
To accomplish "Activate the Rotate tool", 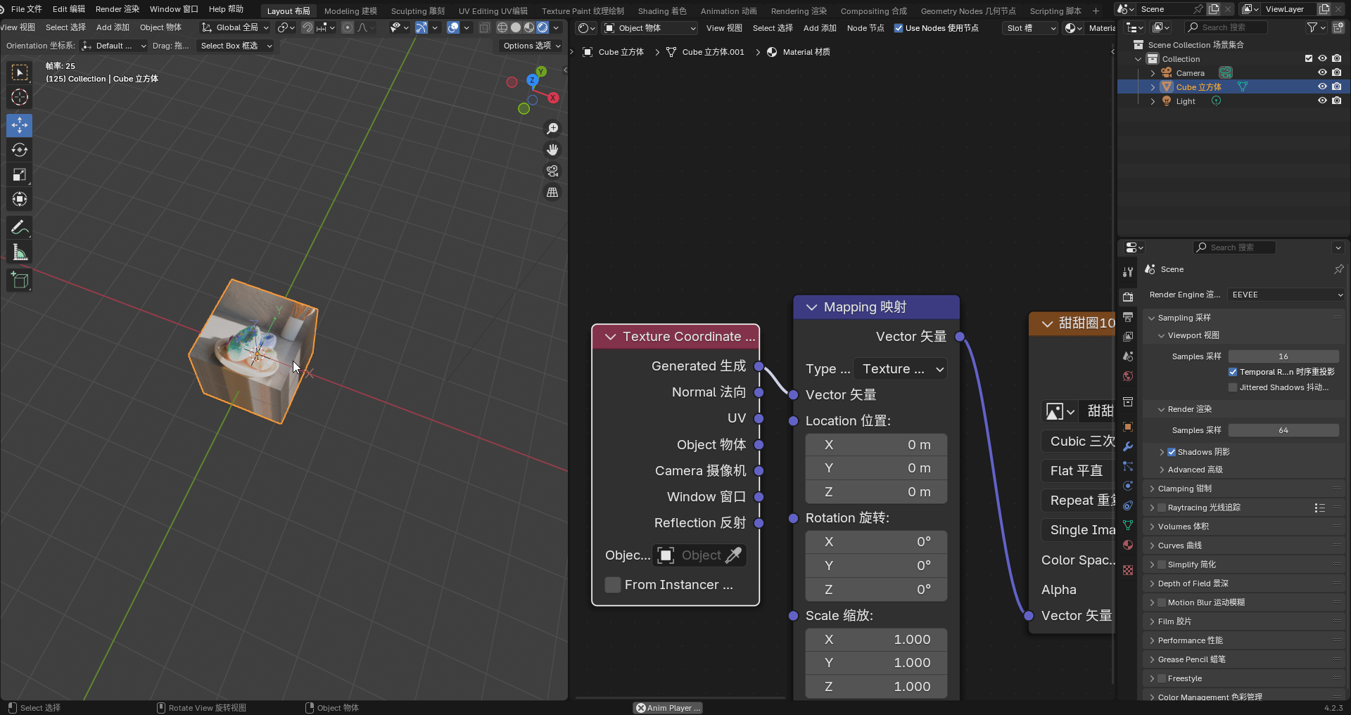I will 20,150.
